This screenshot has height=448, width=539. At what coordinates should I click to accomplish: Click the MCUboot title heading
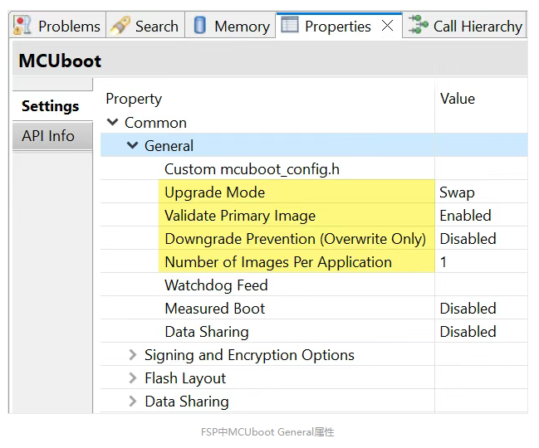(60, 61)
